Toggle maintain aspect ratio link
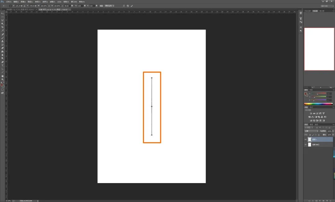Image resolution: width=335 pixels, height=202 pixels. 48,6
